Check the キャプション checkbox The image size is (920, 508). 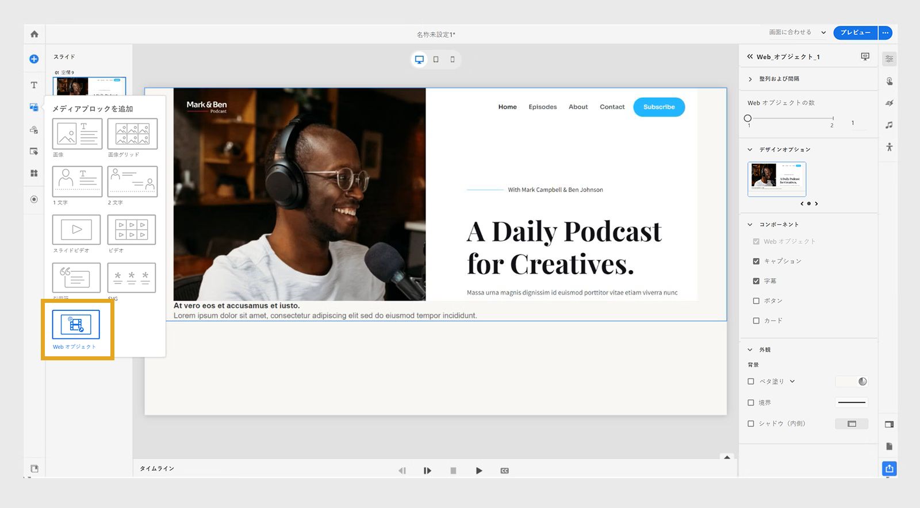point(756,261)
